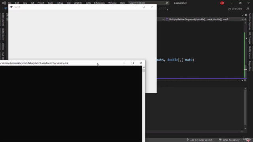The height and width of the screenshot is (142, 253).
Task: Click the Visual Studio logo icon
Action: tap(4, 3)
